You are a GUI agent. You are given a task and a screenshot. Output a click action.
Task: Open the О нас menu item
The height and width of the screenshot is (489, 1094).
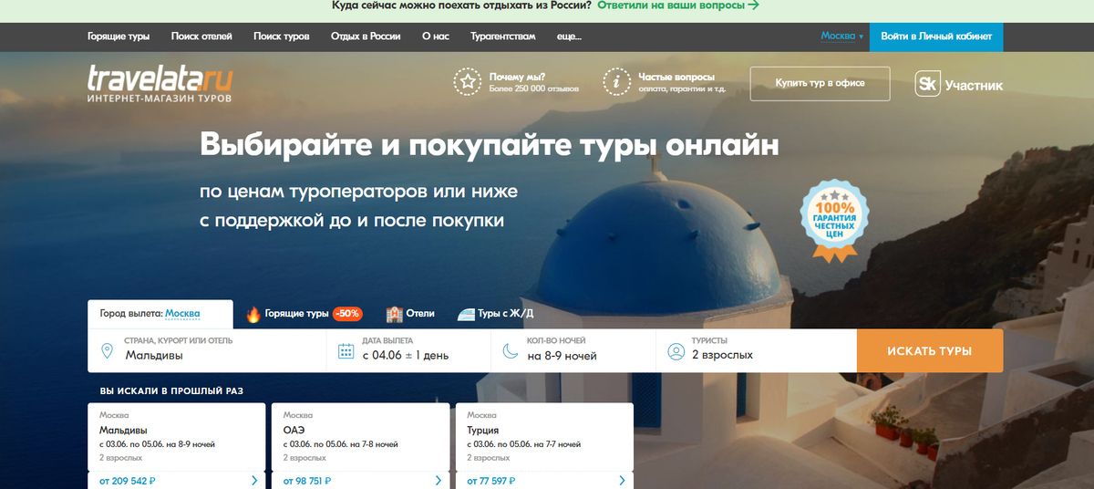pos(436,37)
